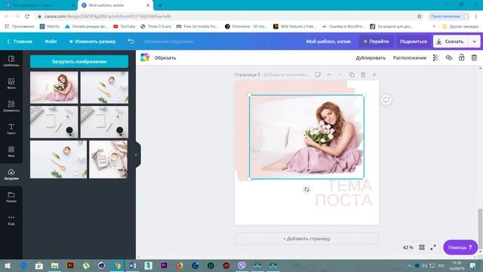Viewport: 483px width, 272px height.
Task: Open the File menu
Action: point(51,41)
